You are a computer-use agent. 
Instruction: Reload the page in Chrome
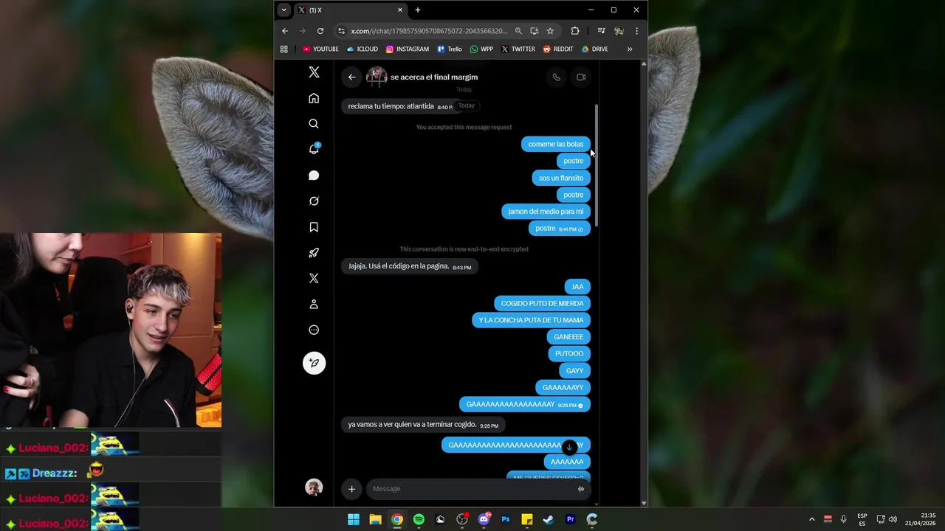(320, 31)
